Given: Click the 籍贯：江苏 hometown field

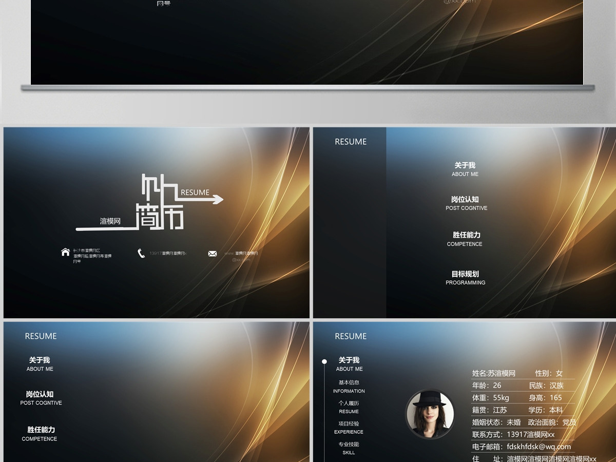Looking at the screenshot, I should pyautogui.click(x=490, y=410).
